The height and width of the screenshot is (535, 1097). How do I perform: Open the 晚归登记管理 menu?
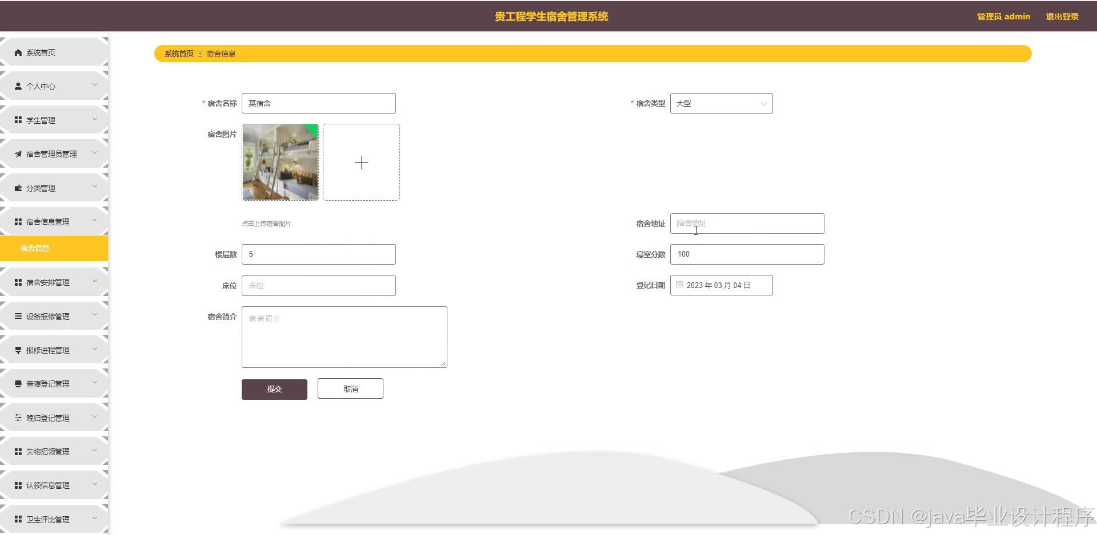pos(54,418)
